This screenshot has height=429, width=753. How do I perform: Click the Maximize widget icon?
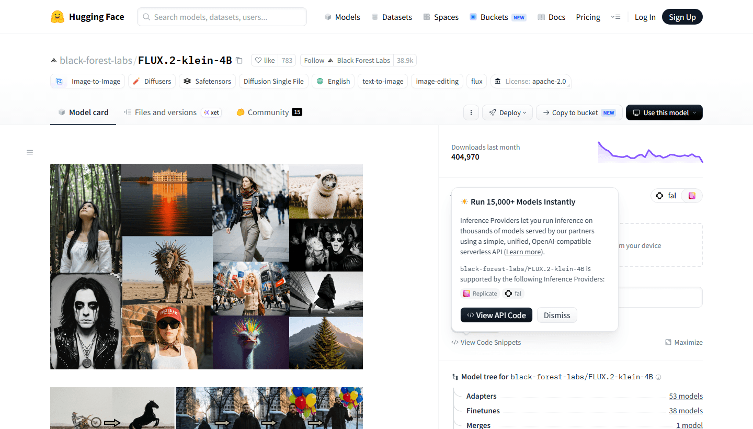click(668, 342)
